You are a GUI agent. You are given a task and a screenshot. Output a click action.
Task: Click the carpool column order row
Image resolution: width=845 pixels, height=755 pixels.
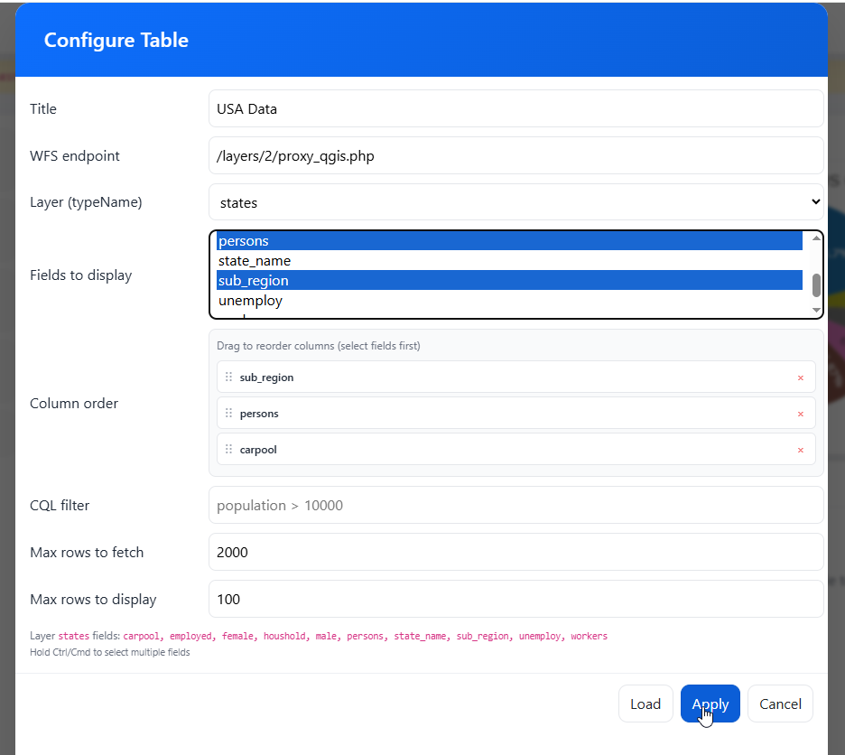click(x=515, y=449)
